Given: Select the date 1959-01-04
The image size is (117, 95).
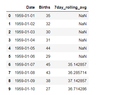Looking at the screenshot, I should 25,40.
